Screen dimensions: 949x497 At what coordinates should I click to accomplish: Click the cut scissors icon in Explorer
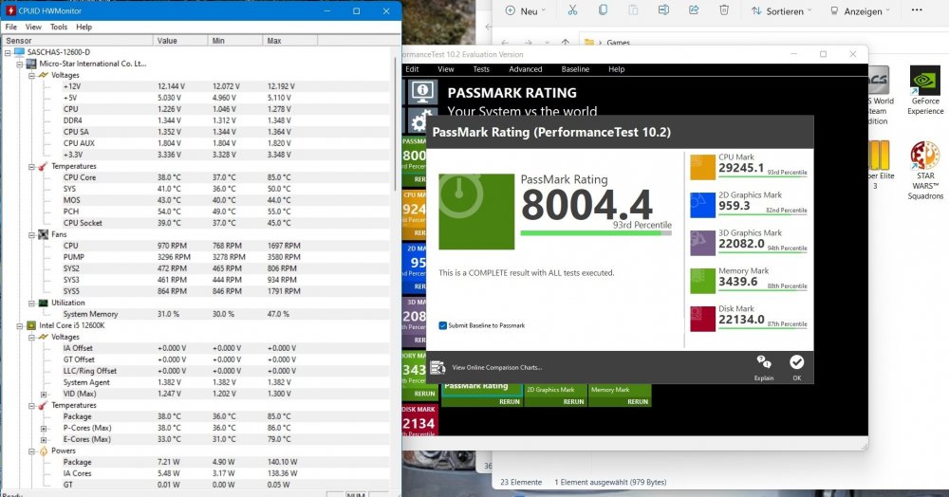coord(572,10)
